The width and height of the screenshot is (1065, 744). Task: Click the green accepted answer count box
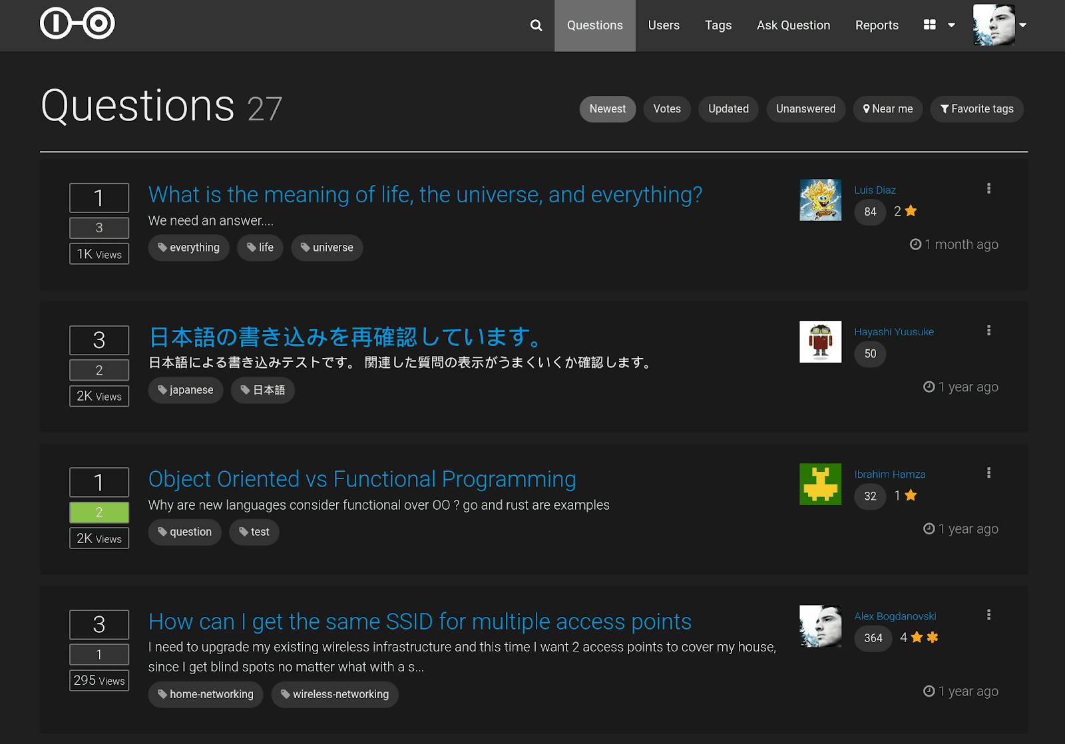click(x=99, y=512)
